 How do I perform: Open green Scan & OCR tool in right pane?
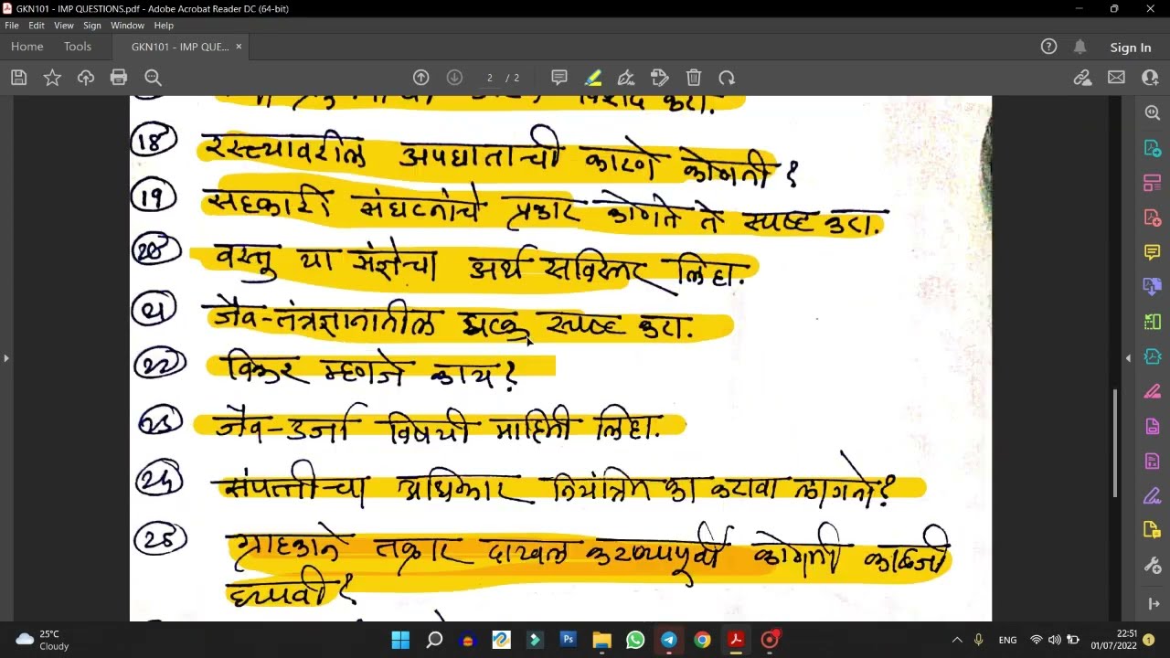[1152, 322]
